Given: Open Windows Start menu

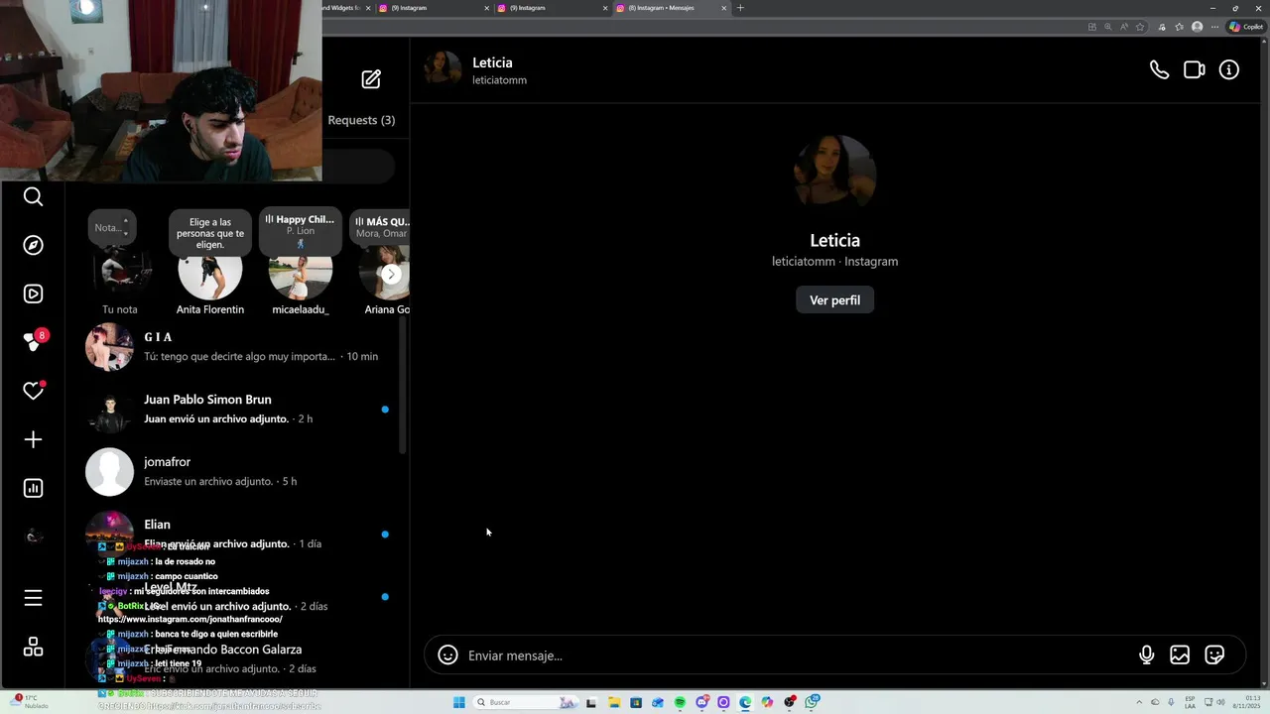Looking at the screenshot, I should 458,702.
